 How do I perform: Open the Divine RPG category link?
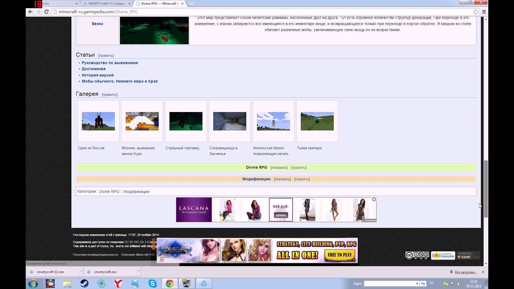(109, 191)
